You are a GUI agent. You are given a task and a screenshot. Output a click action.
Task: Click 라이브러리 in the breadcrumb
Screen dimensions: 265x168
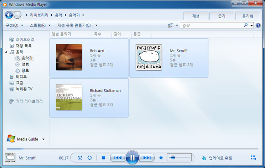(39, 15)
